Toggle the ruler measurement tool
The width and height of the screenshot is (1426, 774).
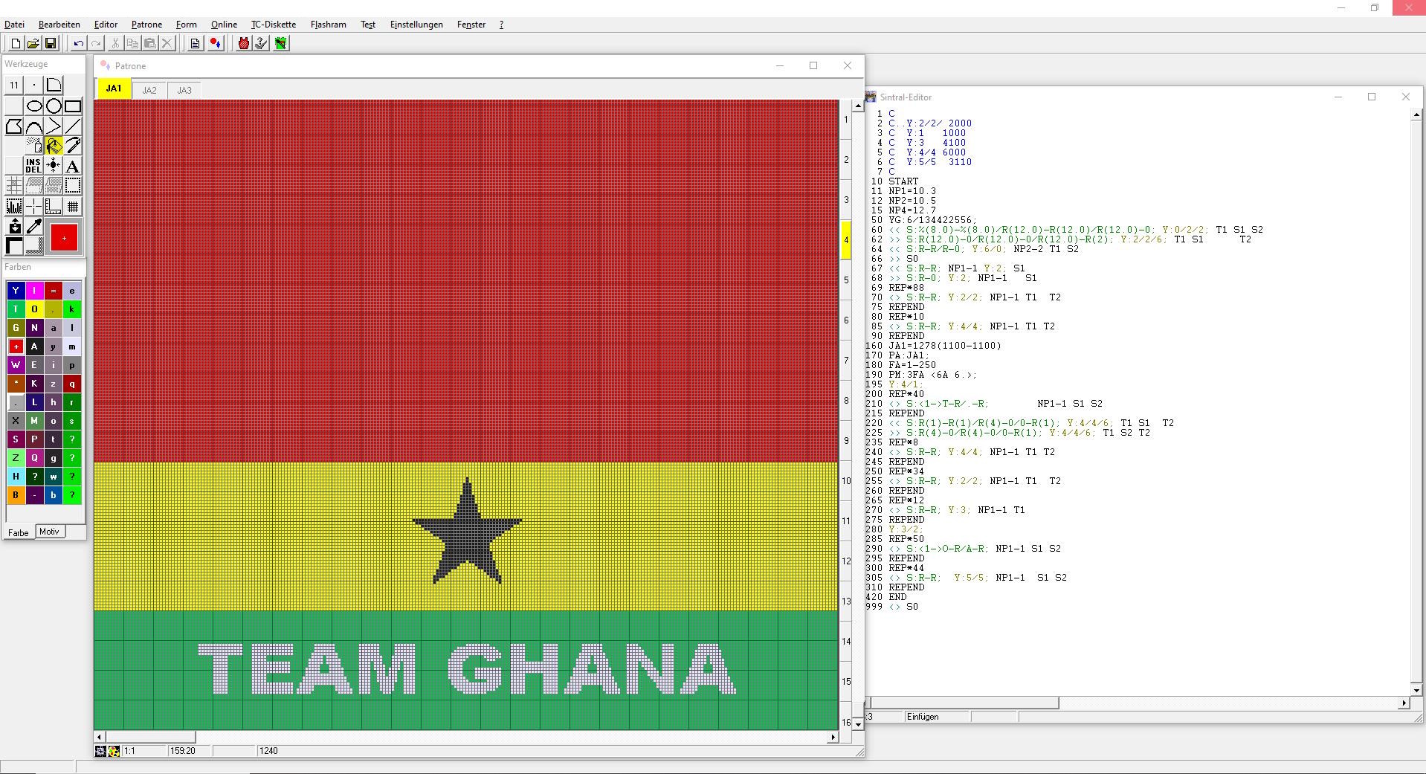point(54,207)
